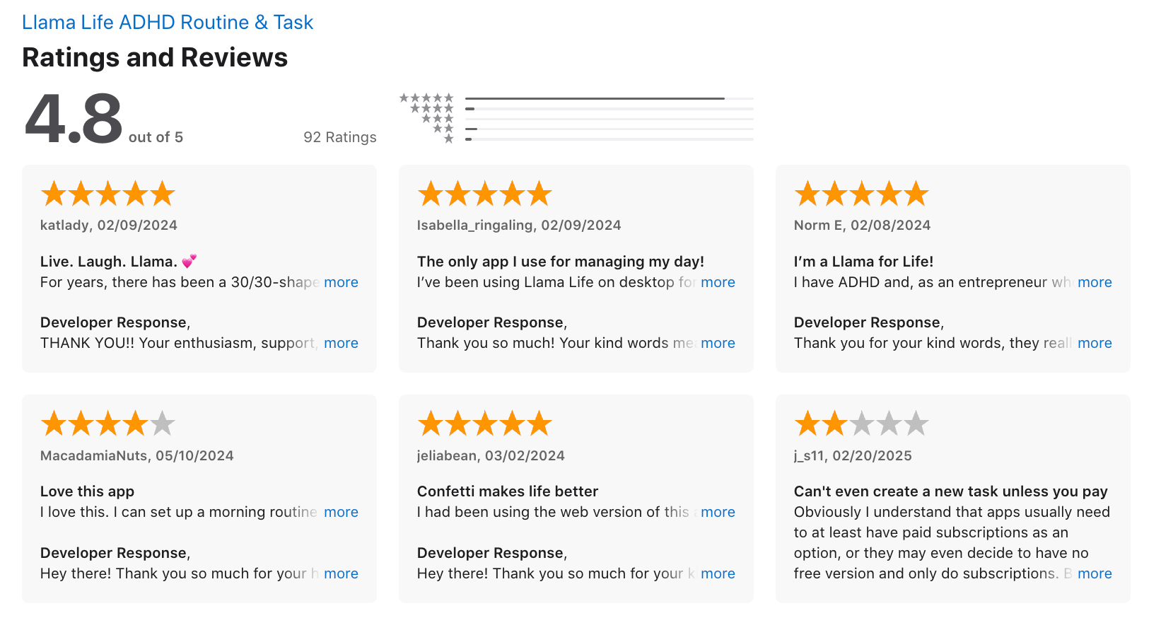1161x618 pixels.
Task: Expand jeliabean's review with more
Action: click(718, 512)
